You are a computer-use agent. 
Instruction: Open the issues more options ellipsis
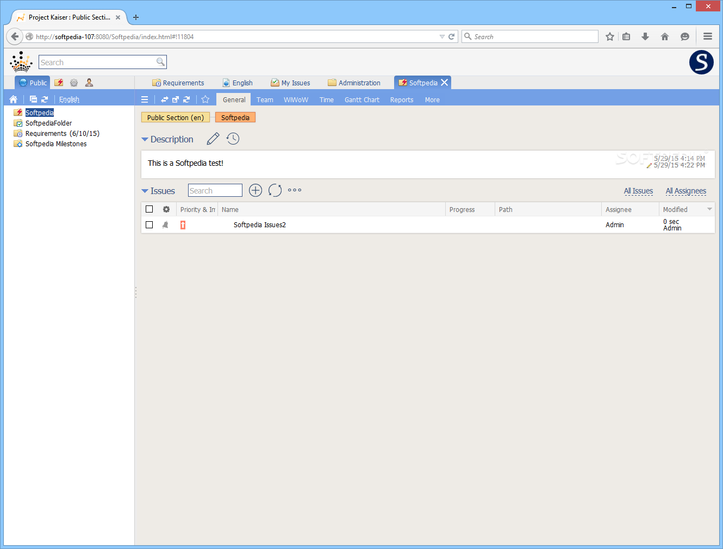tap(295, 190)
